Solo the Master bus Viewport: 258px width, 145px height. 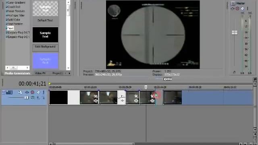[248, 8]
